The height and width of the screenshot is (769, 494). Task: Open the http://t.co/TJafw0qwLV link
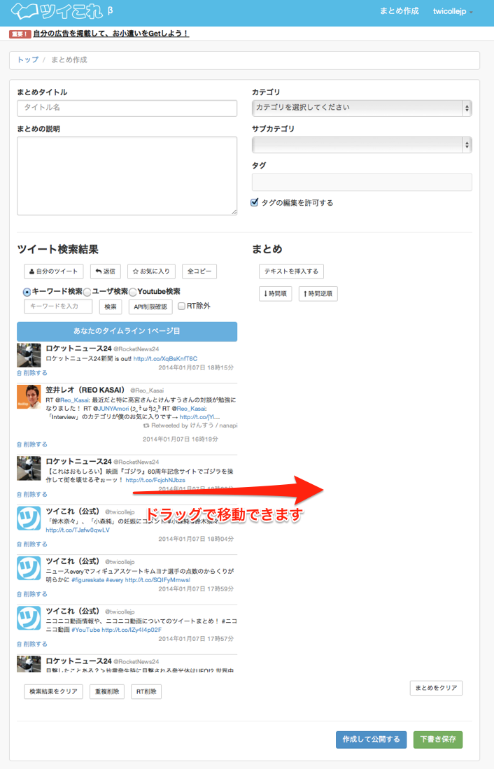click(78, 530)
